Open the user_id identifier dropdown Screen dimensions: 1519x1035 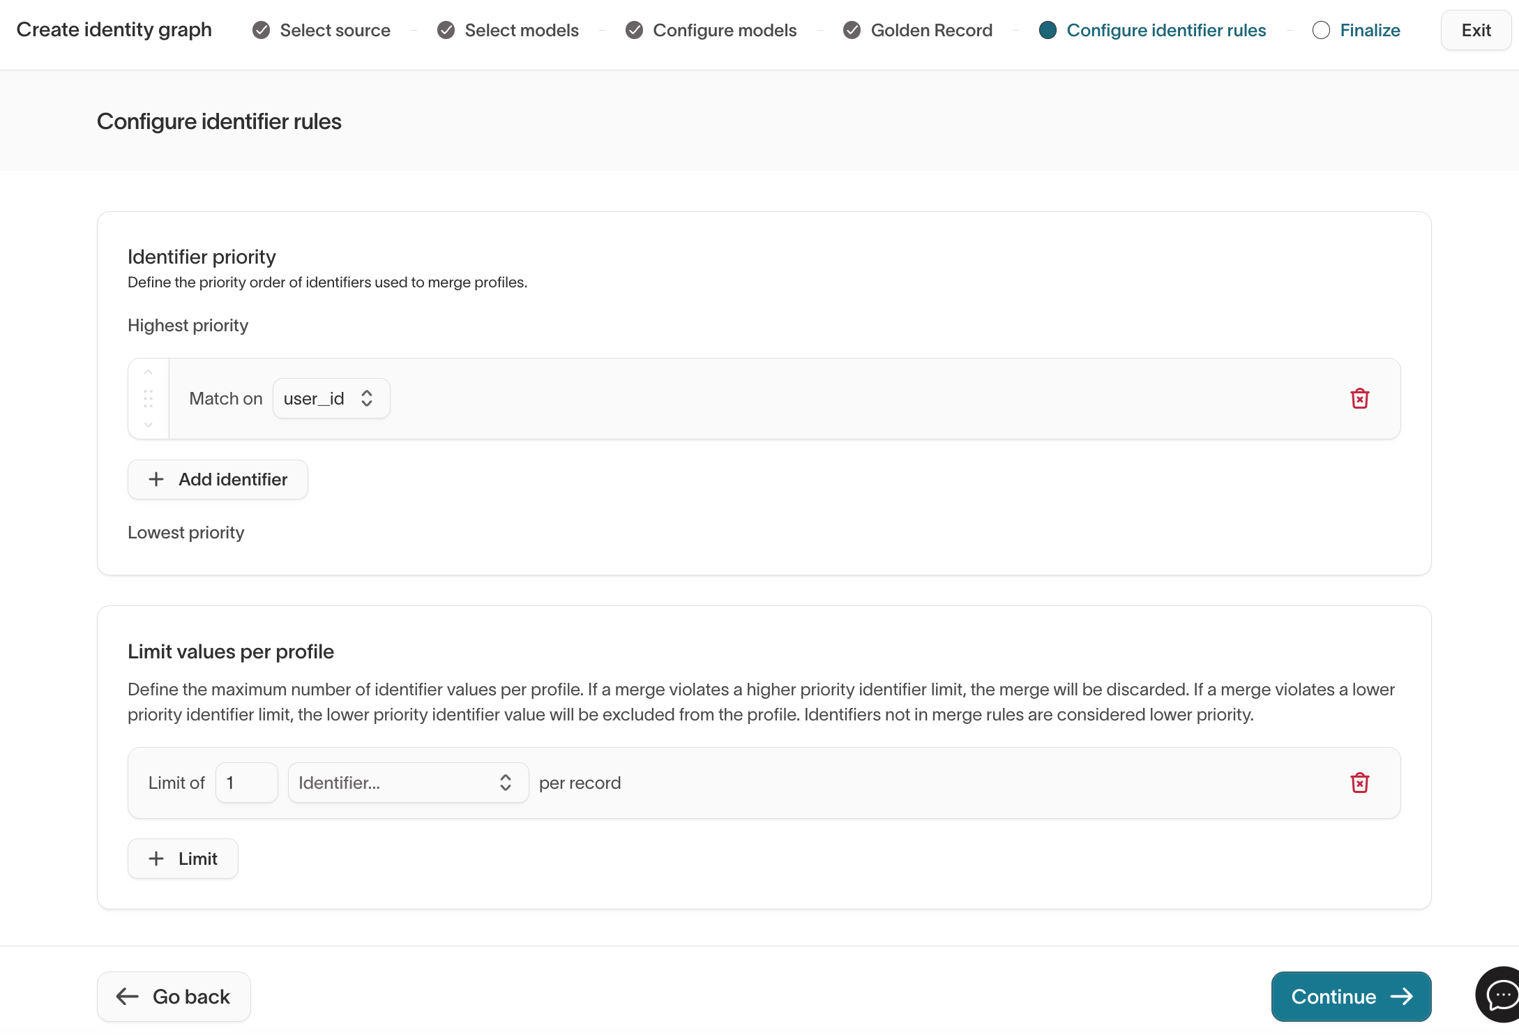tap(331, 398)
